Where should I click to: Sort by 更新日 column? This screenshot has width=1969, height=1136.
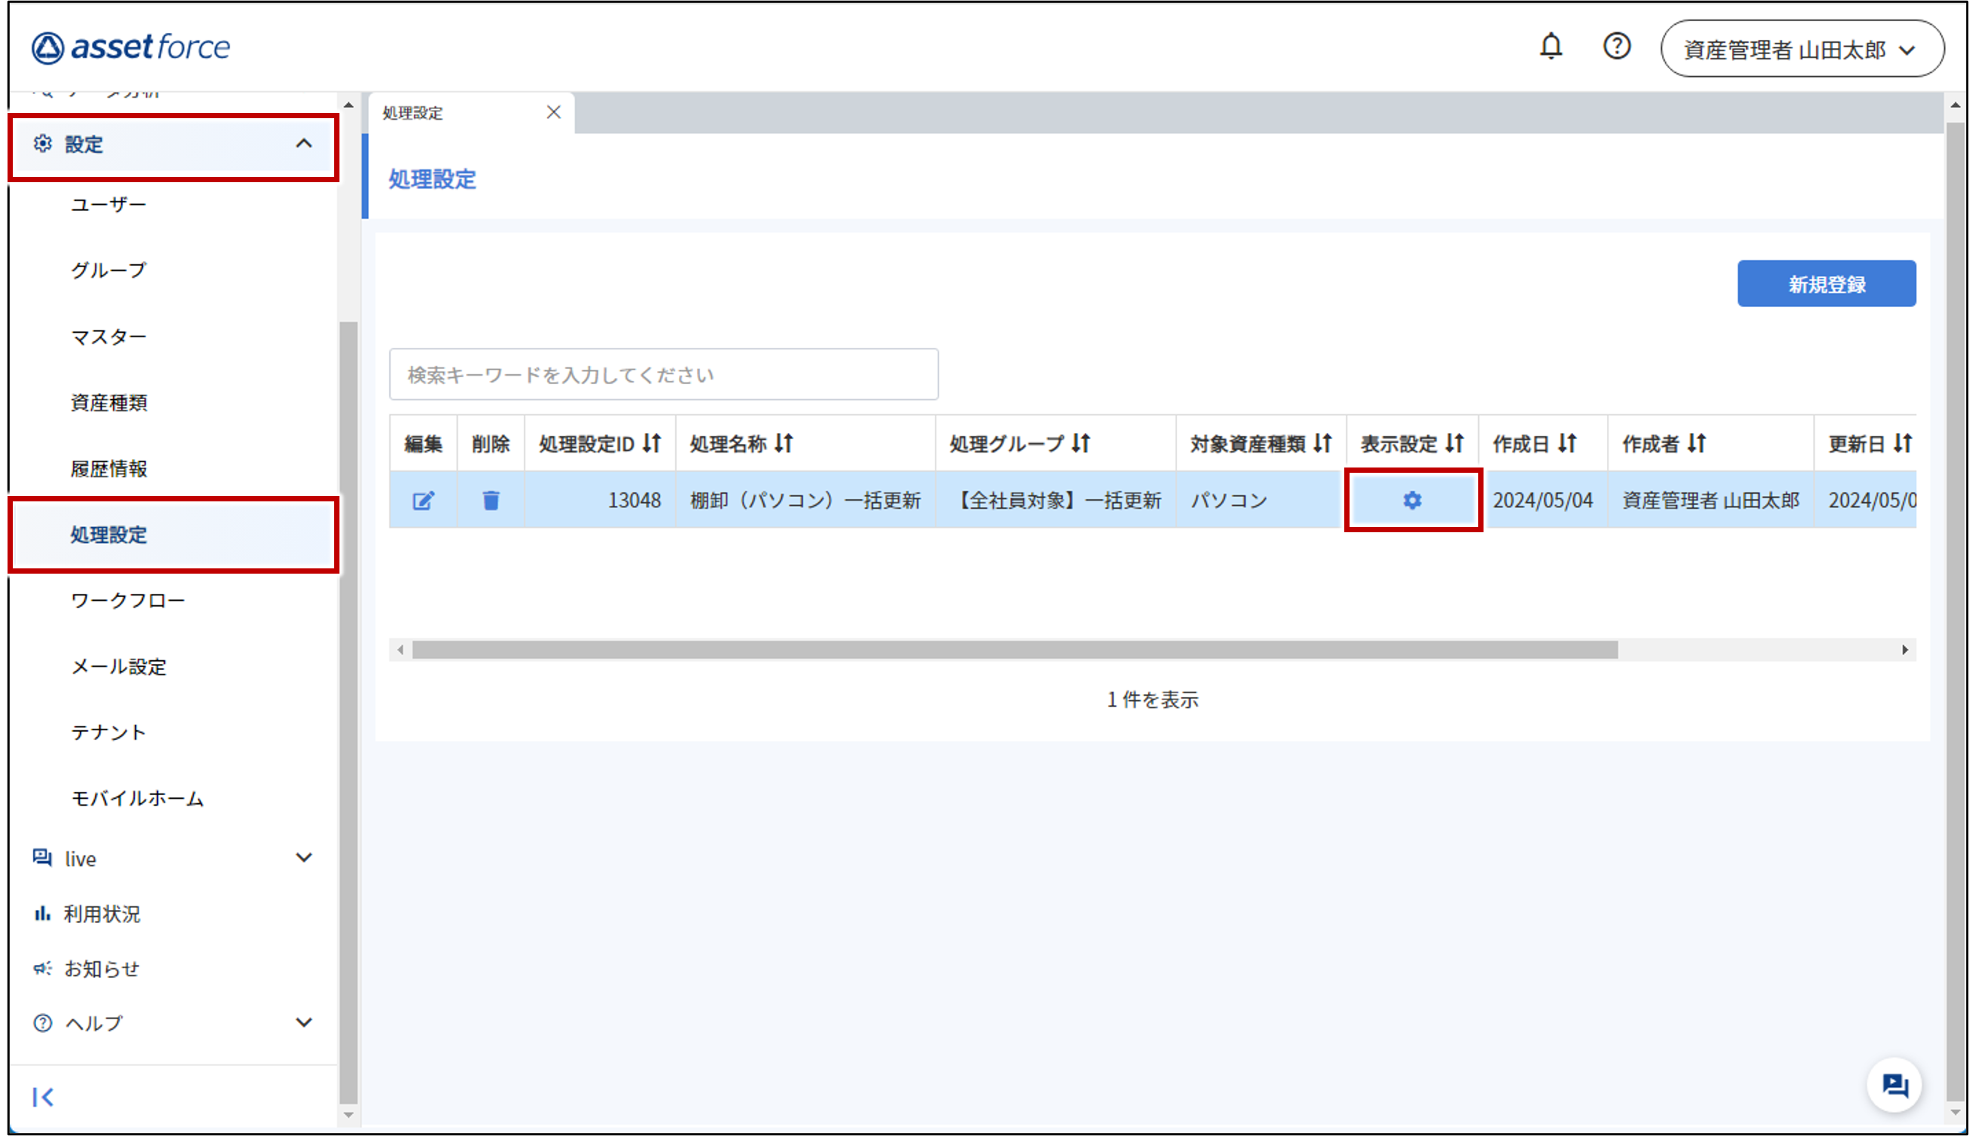click(1903, 444)
